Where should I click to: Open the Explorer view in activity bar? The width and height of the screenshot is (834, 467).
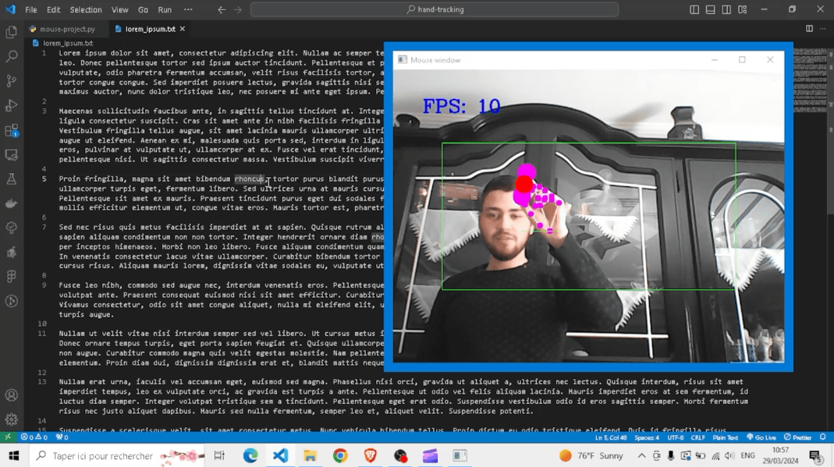click(x=12, y=32)
